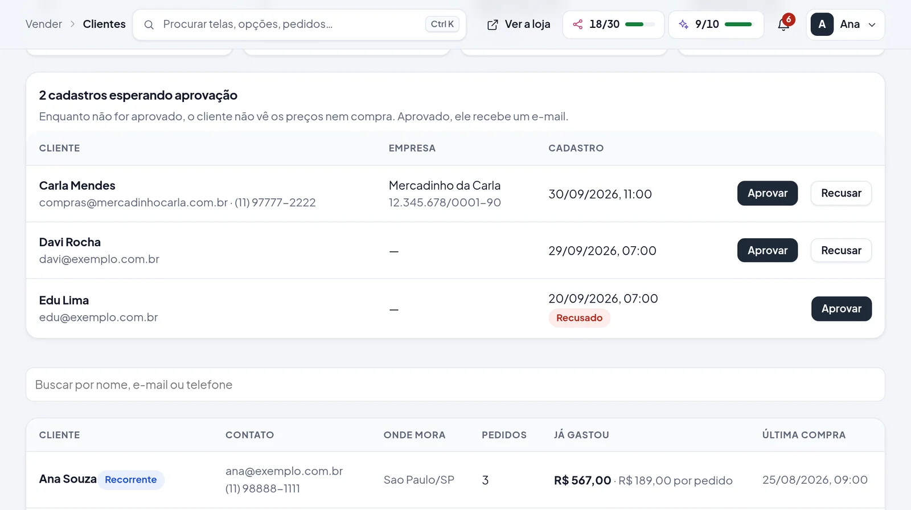Approve Edu Lima registration

click(841, 309)
